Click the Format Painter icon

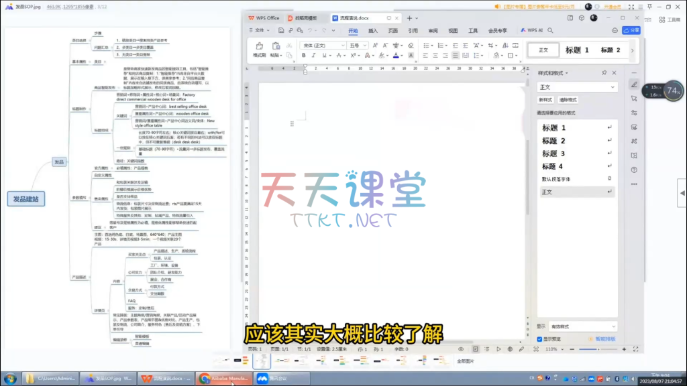pos(259,47)
